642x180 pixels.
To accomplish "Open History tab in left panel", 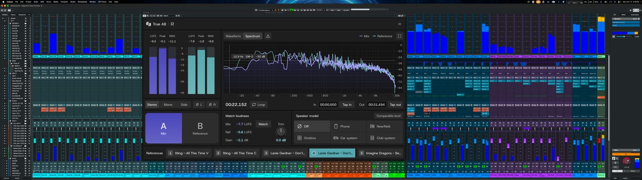I will tap(13, 15).
